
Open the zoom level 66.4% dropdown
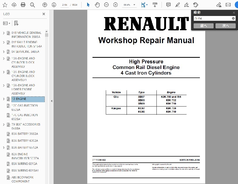click(x=134, y=5)
